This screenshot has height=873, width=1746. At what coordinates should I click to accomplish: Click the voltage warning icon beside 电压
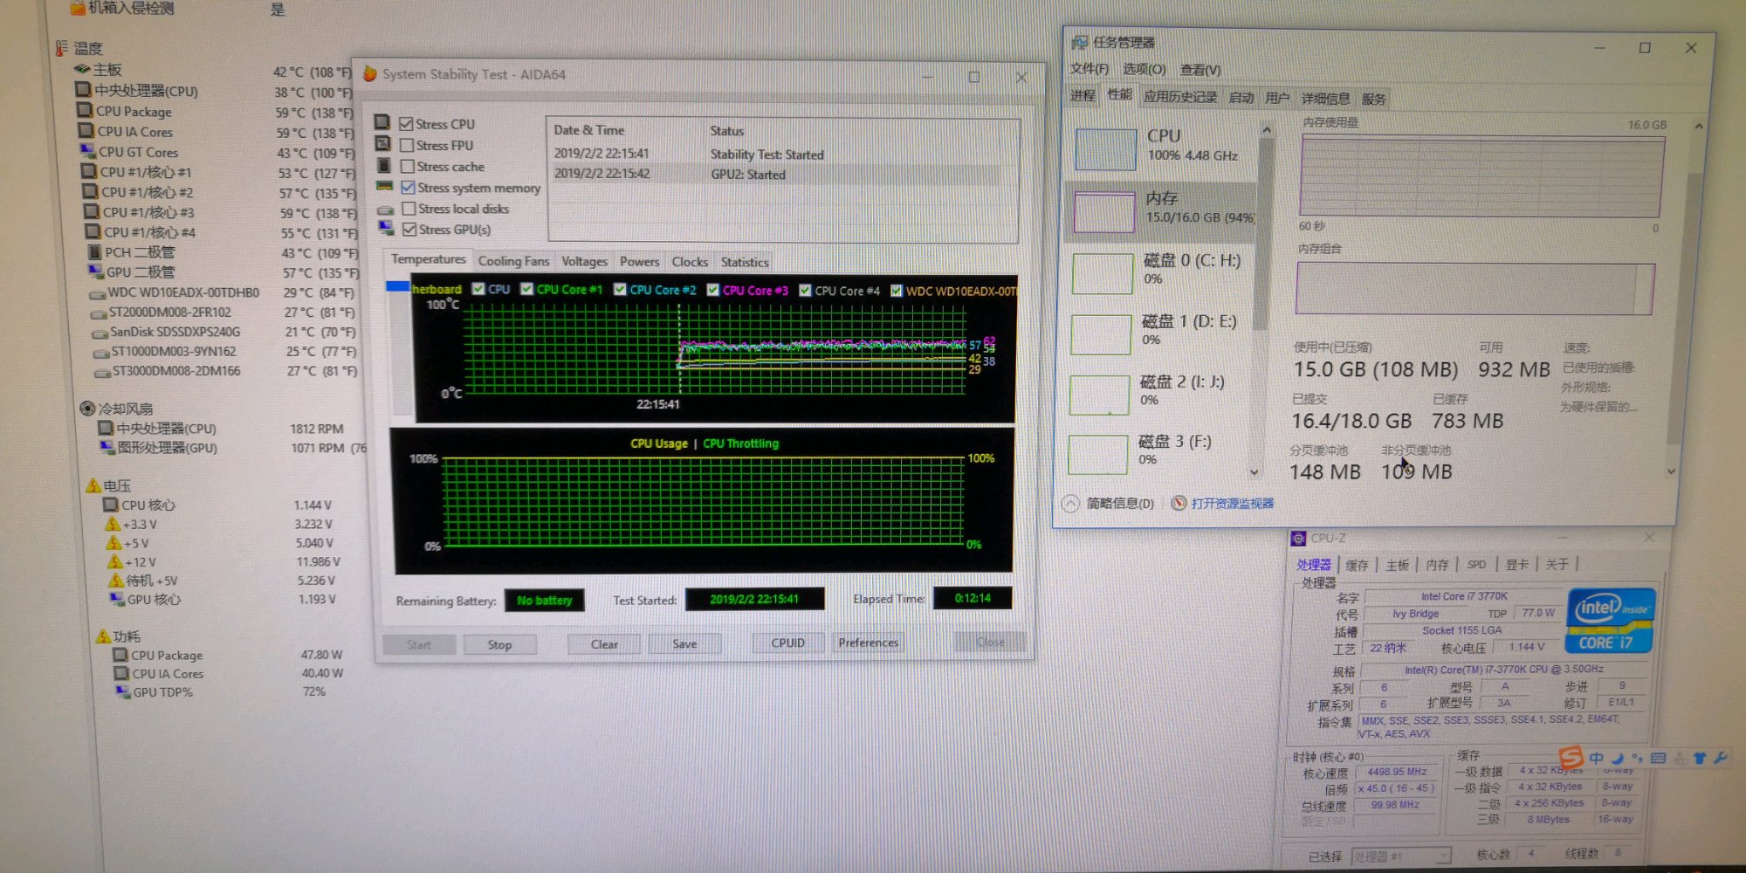[93, 485]
